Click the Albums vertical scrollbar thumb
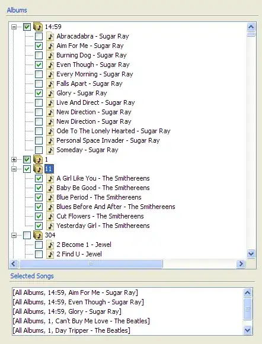The height and width of the screenshot is (344, 262). [251, 34]
